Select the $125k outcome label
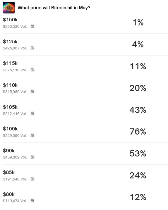 click(10, 42)
